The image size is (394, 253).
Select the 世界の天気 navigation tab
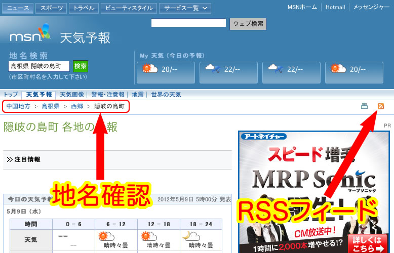[x=166, y=95]
